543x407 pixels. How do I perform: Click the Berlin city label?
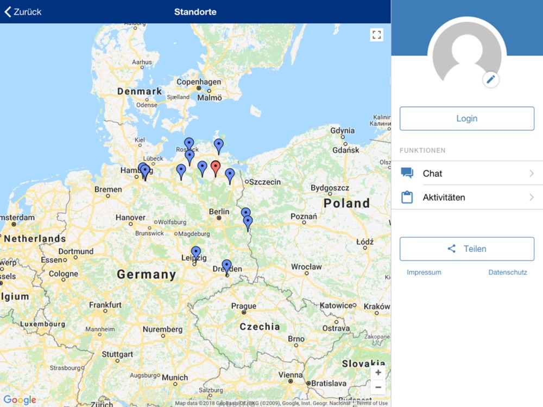(x=219, y=212)
